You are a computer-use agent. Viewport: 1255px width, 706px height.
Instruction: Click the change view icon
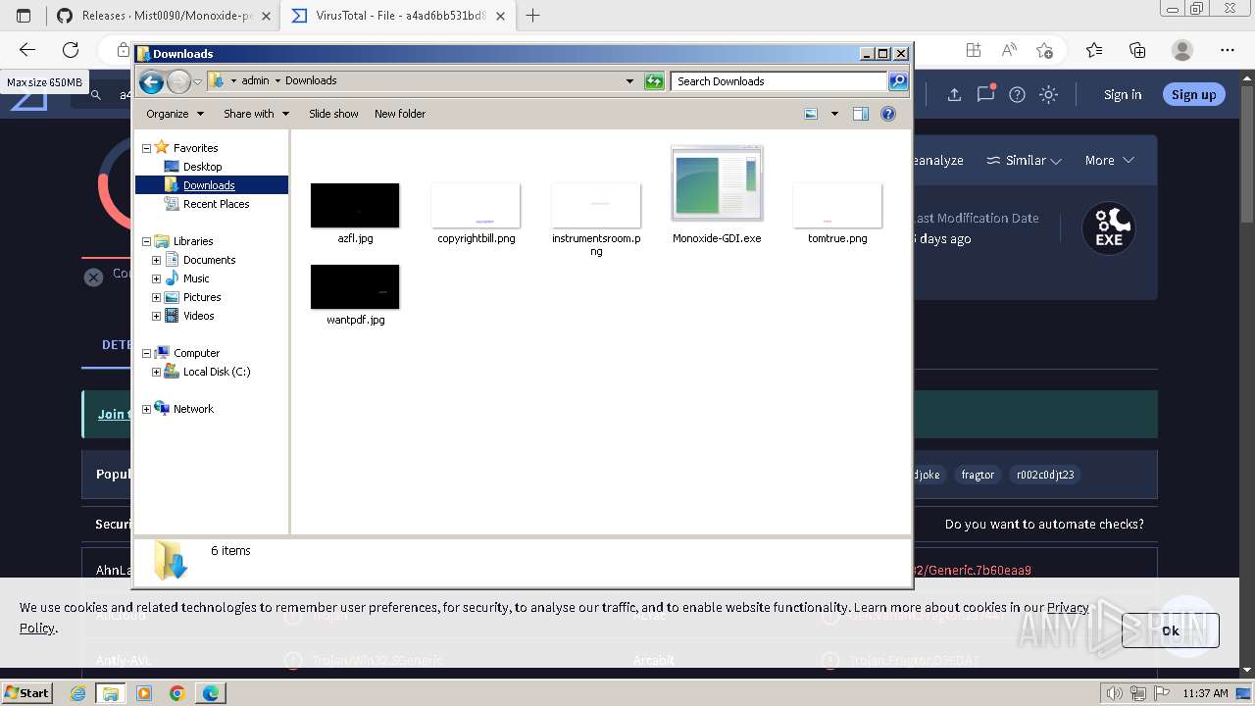tap(811, 114)
